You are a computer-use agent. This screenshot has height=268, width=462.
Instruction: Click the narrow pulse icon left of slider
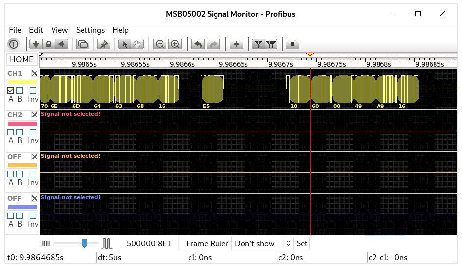pyautogui.click(x=46, y=243)
